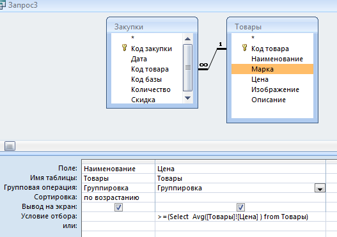Select Скидка field in Закупки
Viewport: 337px width, 237px height.
click(143, 100)
